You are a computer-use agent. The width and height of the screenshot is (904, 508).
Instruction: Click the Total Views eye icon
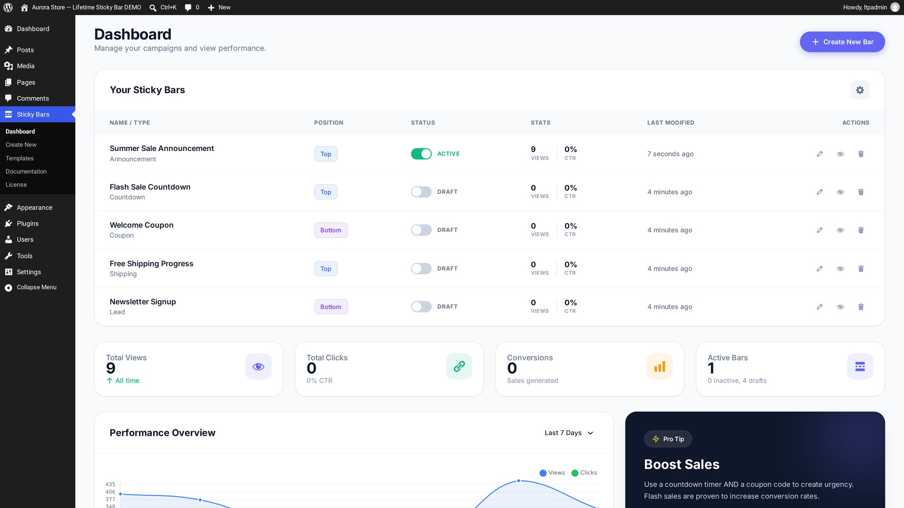coord(258,366)
